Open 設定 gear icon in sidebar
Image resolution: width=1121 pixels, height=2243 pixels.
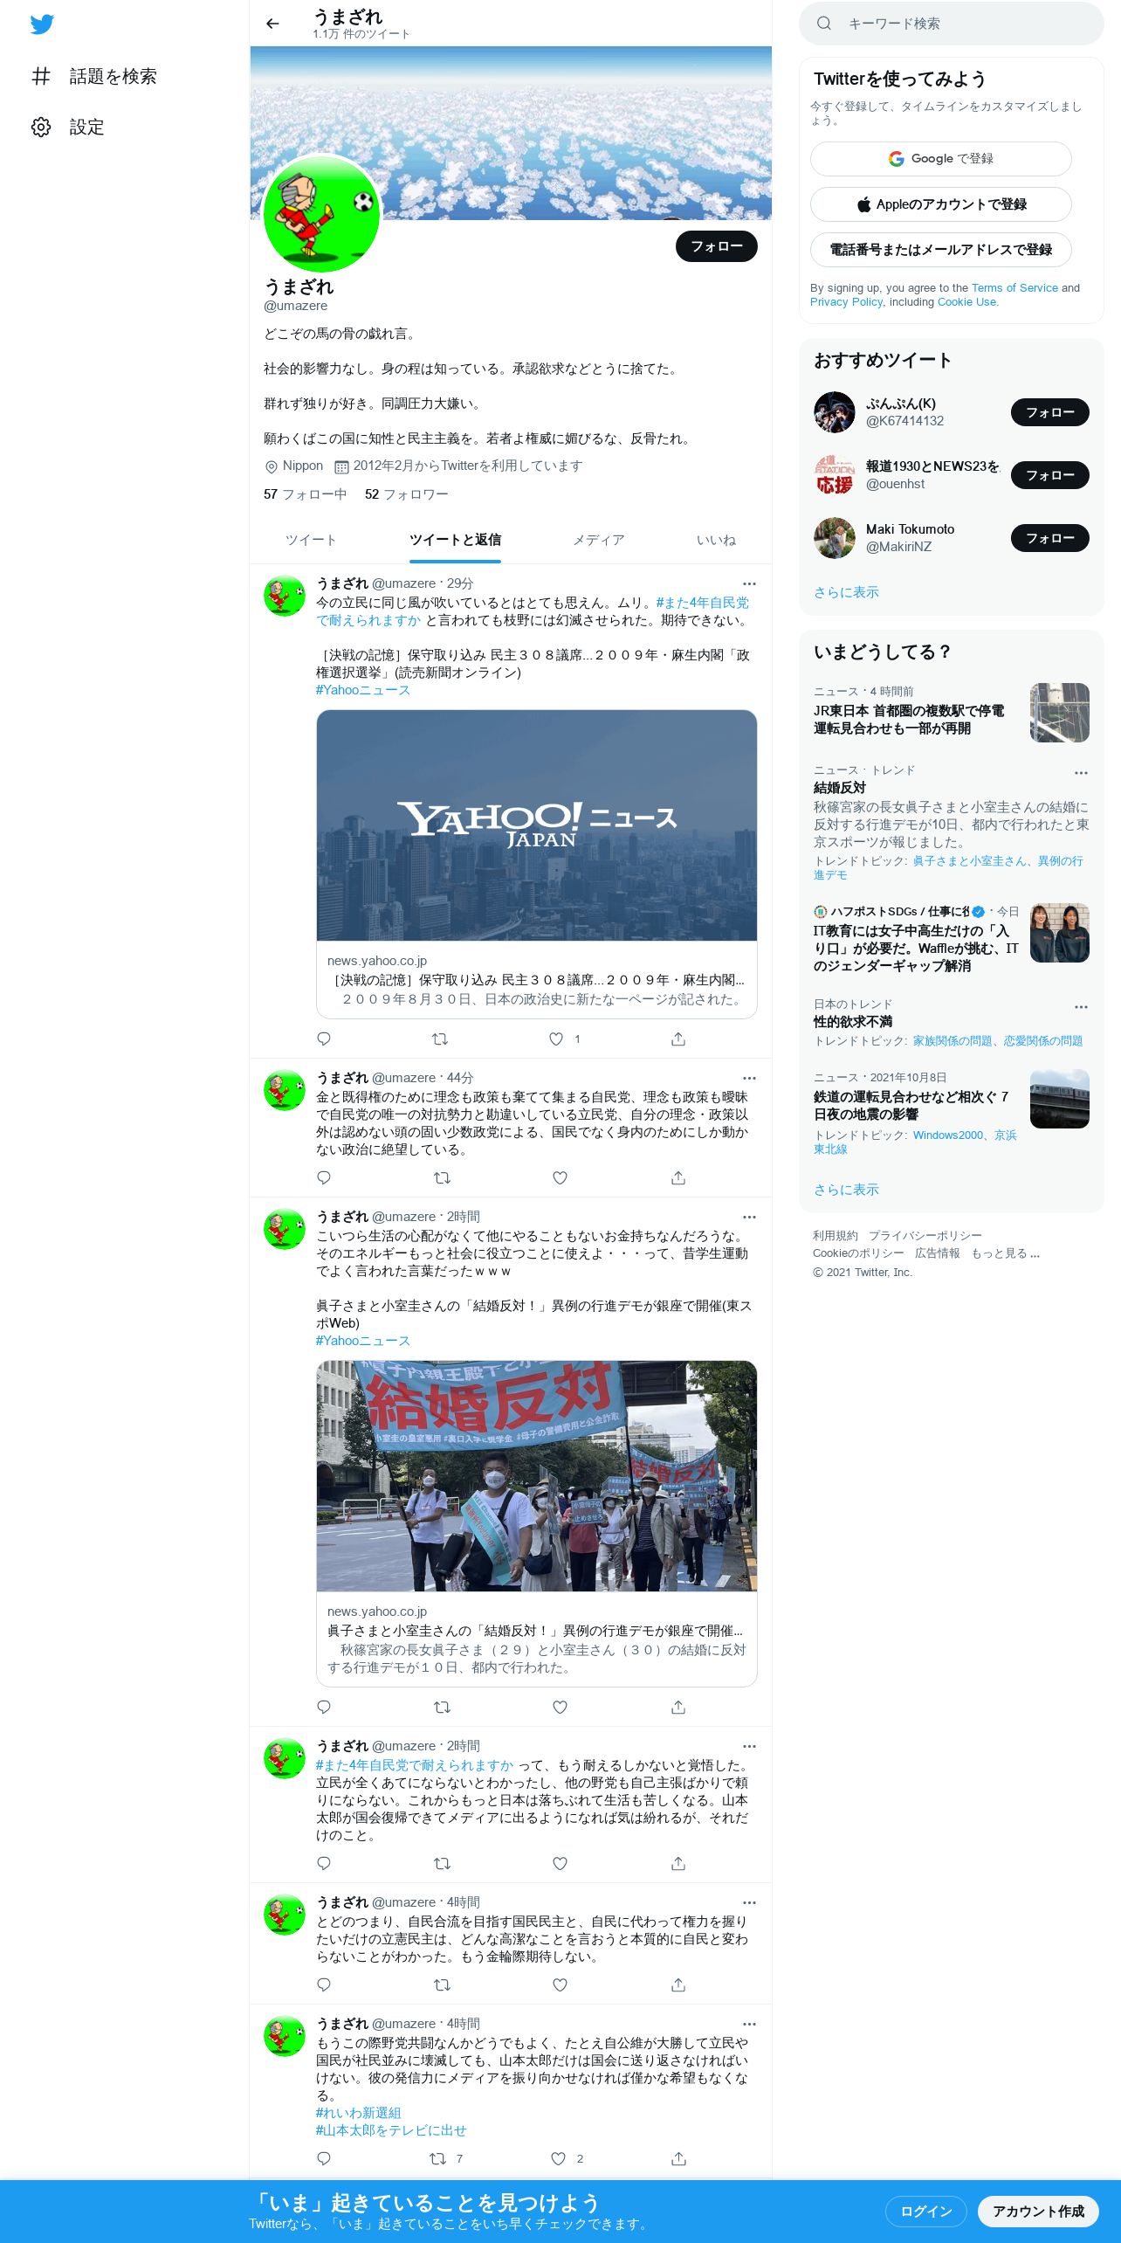(x=41, y=127)
